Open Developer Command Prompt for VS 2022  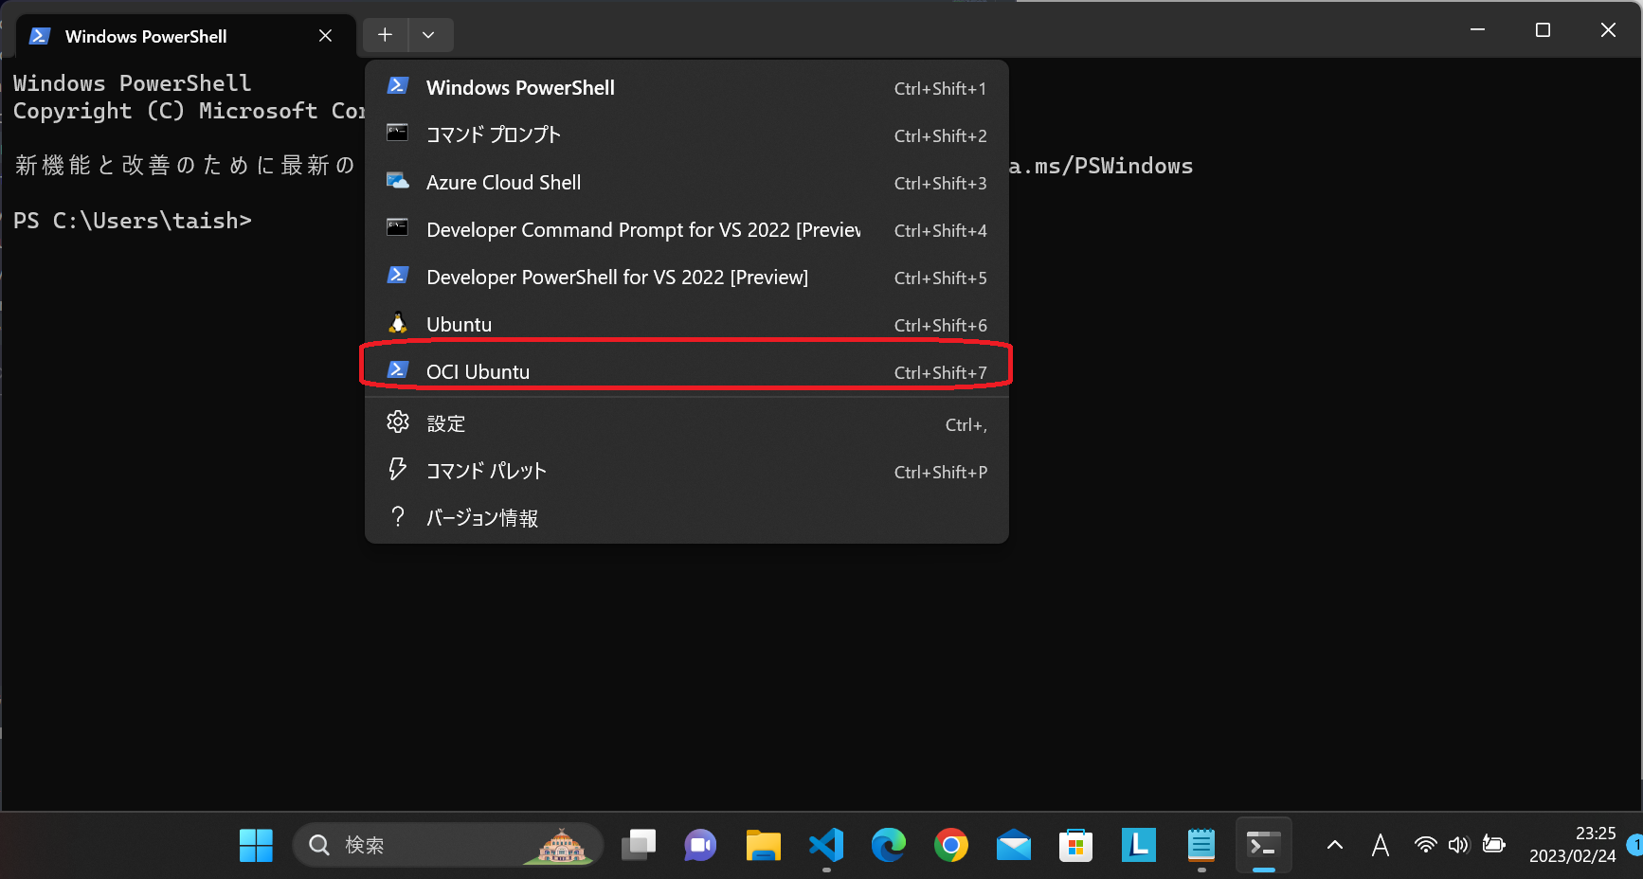[x=686, y=229]
